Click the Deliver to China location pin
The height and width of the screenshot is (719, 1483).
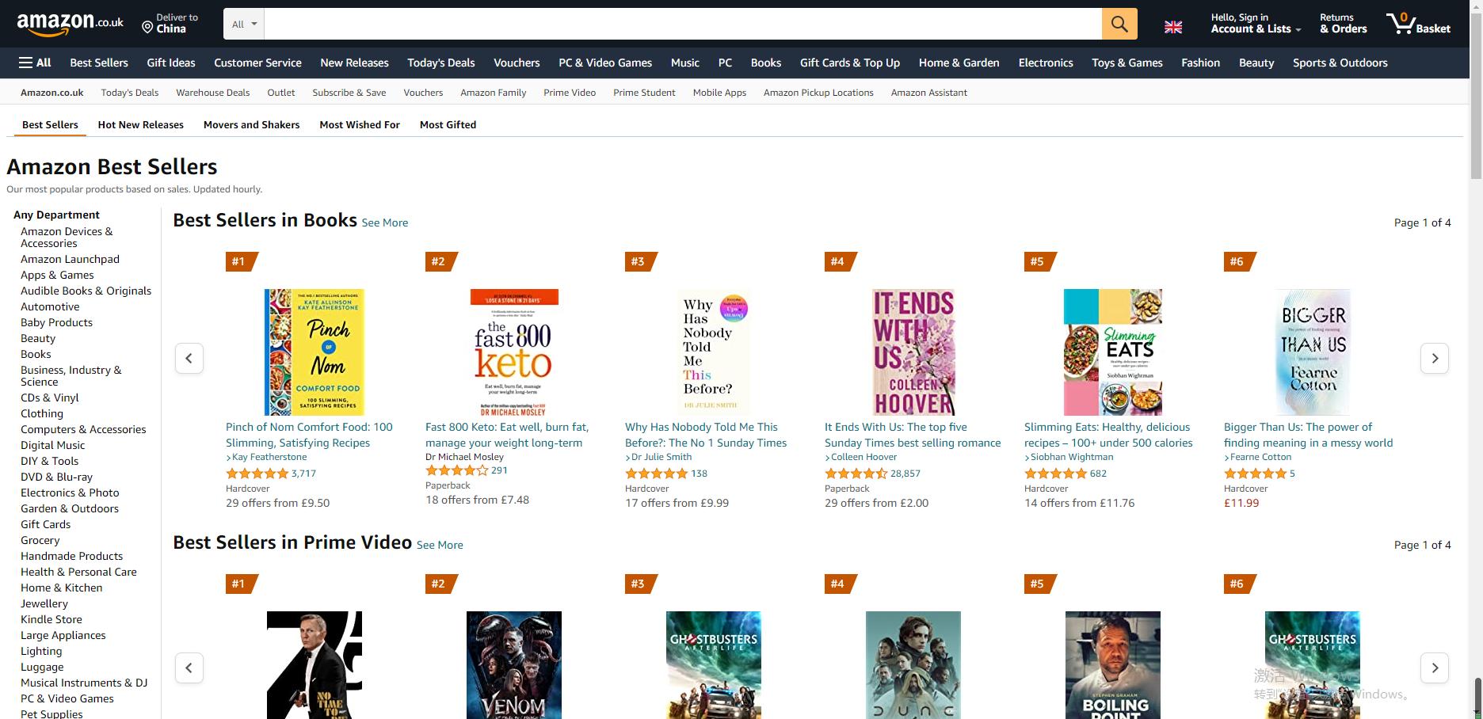click(147, 28)
